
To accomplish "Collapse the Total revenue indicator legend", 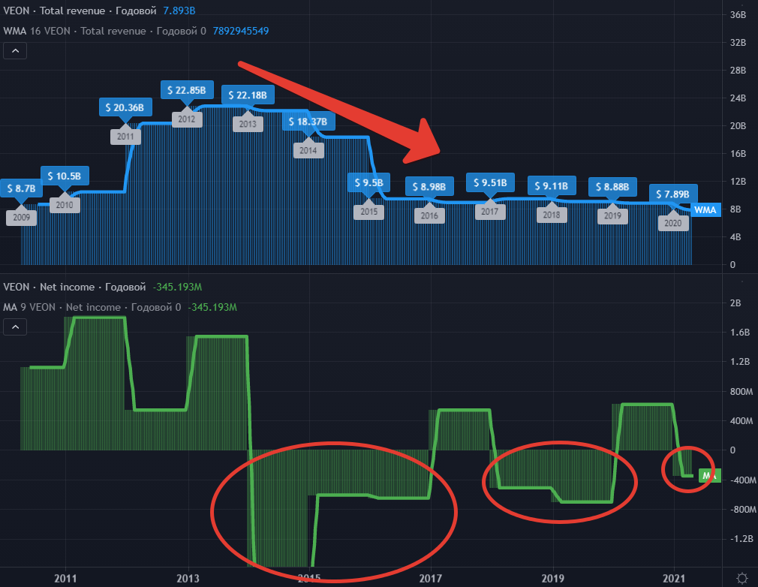I will (15, 51).
